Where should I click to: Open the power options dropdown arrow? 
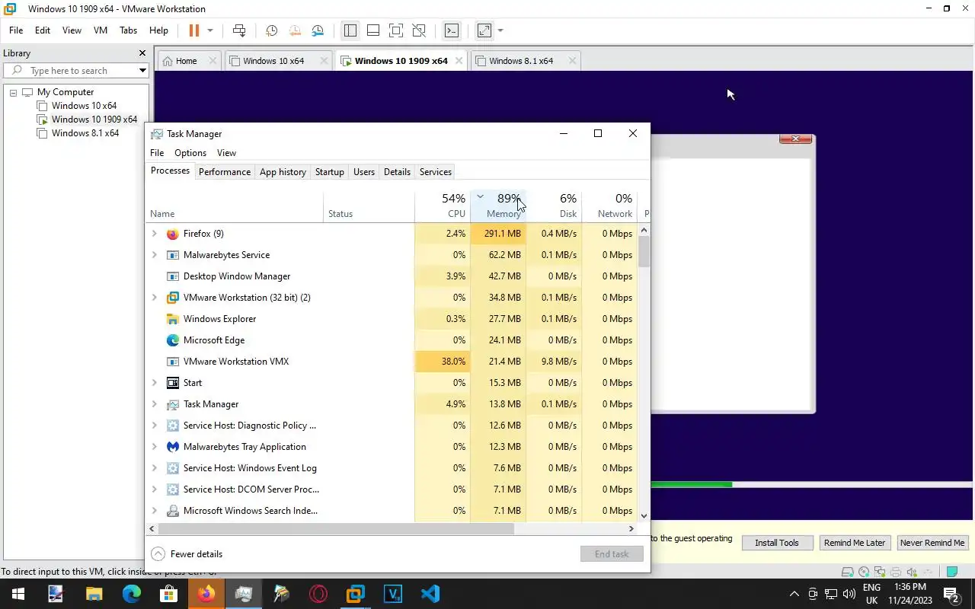210,30
